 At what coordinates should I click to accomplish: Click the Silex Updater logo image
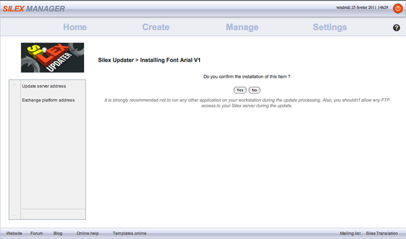tap(53, 57)
